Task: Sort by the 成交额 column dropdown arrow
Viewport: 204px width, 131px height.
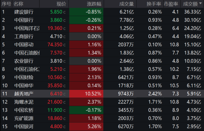Action: [x=200, y=3]
